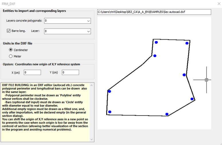Open the Barre long. Layer dropdown
The height and width of the screenshot is (145, 222).
coord(67,31)
